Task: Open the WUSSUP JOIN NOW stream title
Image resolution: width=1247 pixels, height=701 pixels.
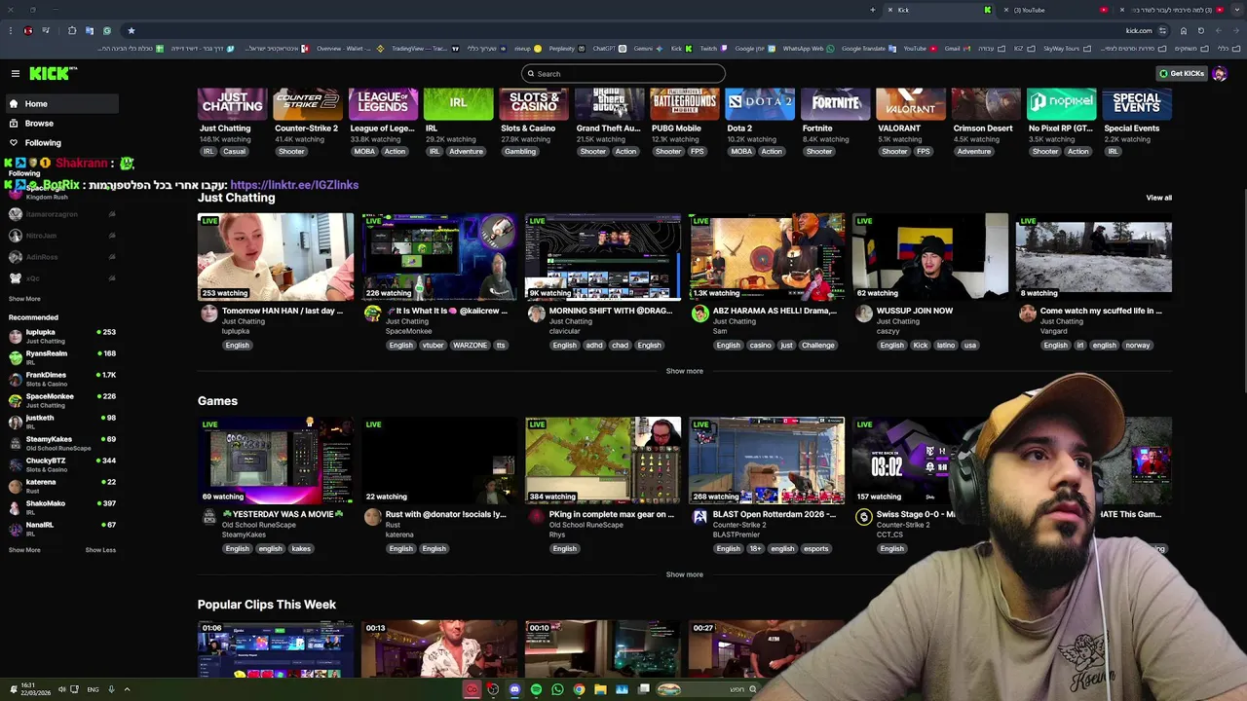Action: [x=914, y=311]
